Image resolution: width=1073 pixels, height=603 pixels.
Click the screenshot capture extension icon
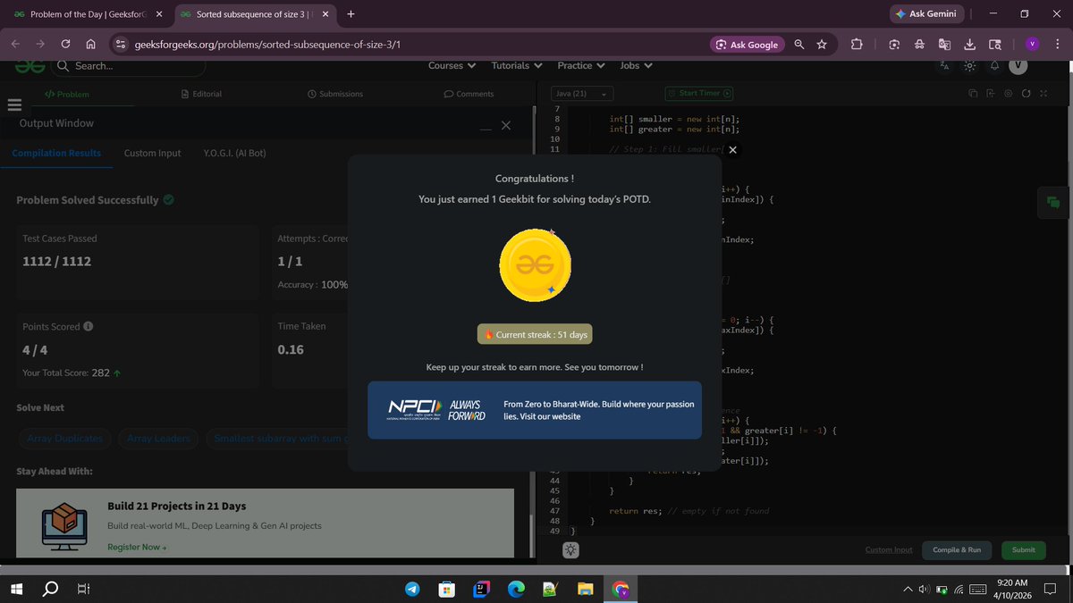894,45
